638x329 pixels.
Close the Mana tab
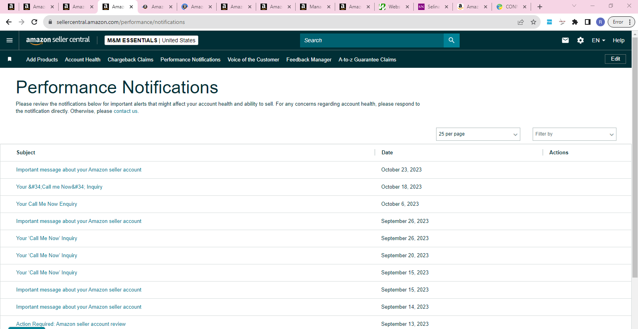pos(329,7)
